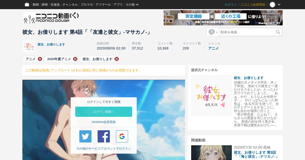Click the niconico douga logo
The image size is (305, 160).
click(x=51, y=18)
